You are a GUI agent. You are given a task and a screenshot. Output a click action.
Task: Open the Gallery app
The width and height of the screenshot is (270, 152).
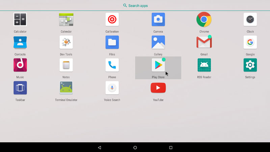tap(158, 42)
